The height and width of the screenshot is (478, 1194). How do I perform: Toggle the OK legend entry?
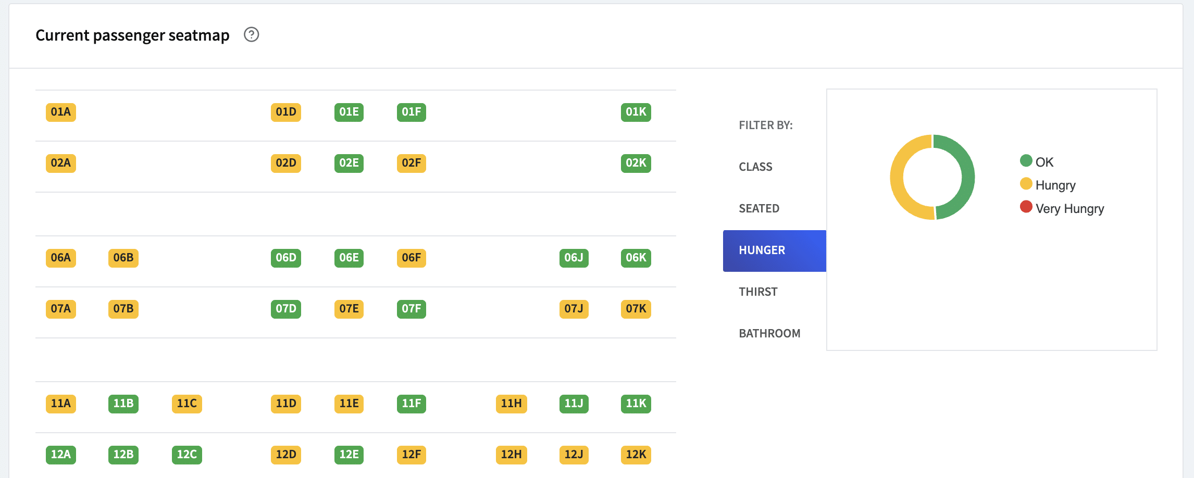point(1037,162)
